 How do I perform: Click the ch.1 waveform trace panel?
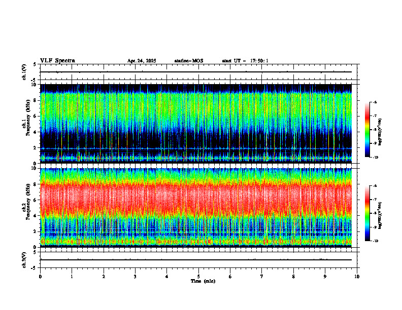coord(198,72)
